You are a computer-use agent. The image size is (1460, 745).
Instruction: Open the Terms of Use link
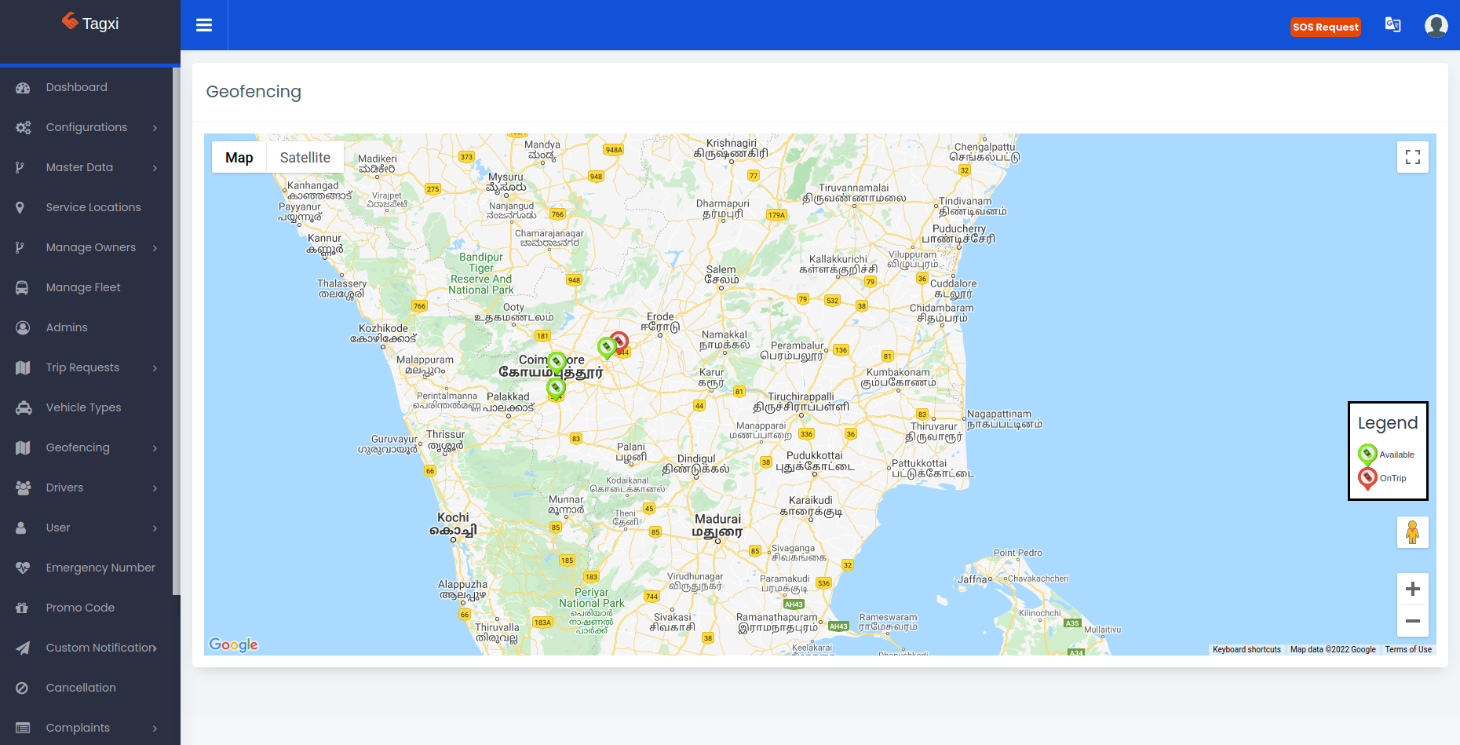point(1408,649)
